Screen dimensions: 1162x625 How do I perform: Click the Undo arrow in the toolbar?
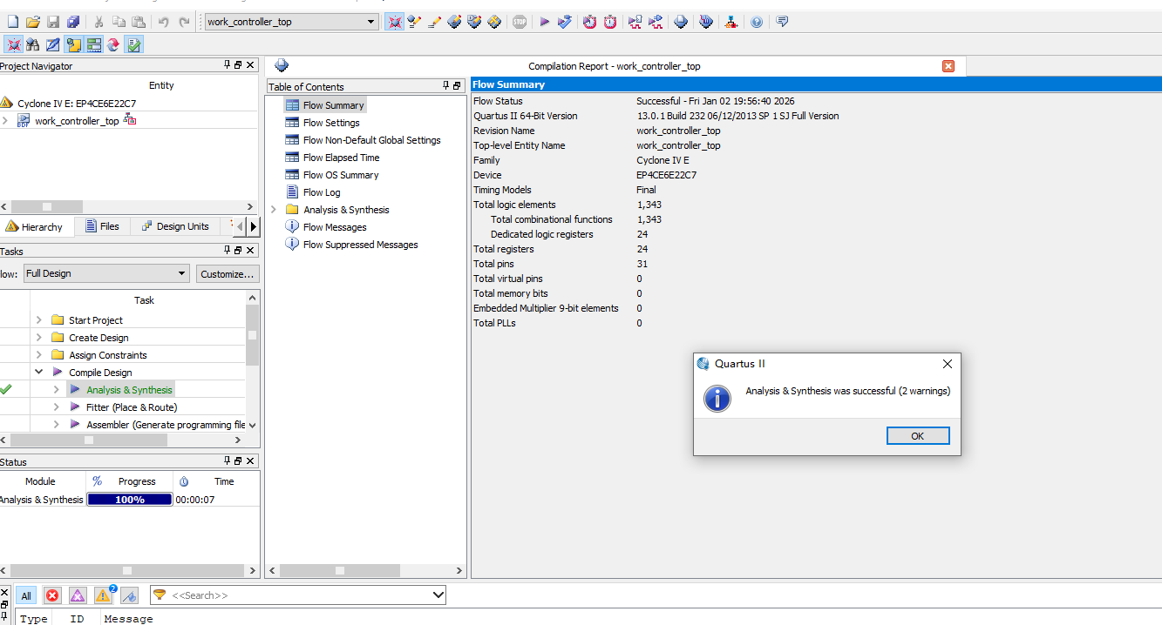click(x=164, y=22)
